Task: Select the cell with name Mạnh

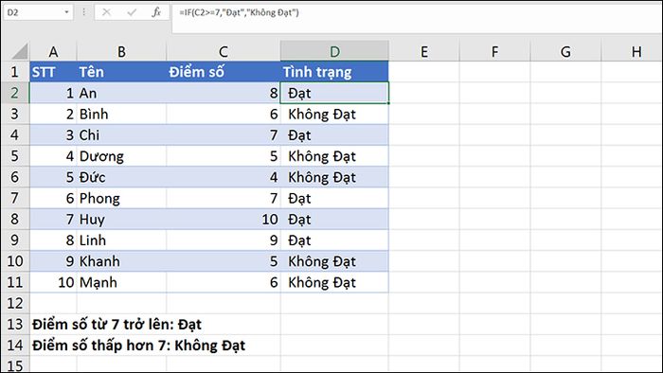Action: [x=122, y=282]
